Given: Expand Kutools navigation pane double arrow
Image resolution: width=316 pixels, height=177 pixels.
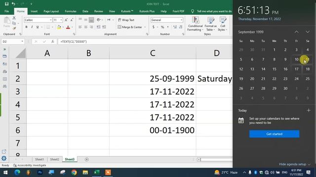Looking at the screenshot, I should coord(4,49).
